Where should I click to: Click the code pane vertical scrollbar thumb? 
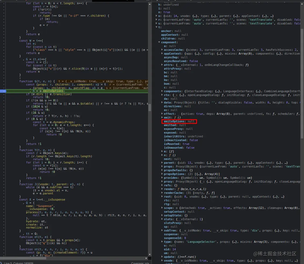[x=150, y=108]
